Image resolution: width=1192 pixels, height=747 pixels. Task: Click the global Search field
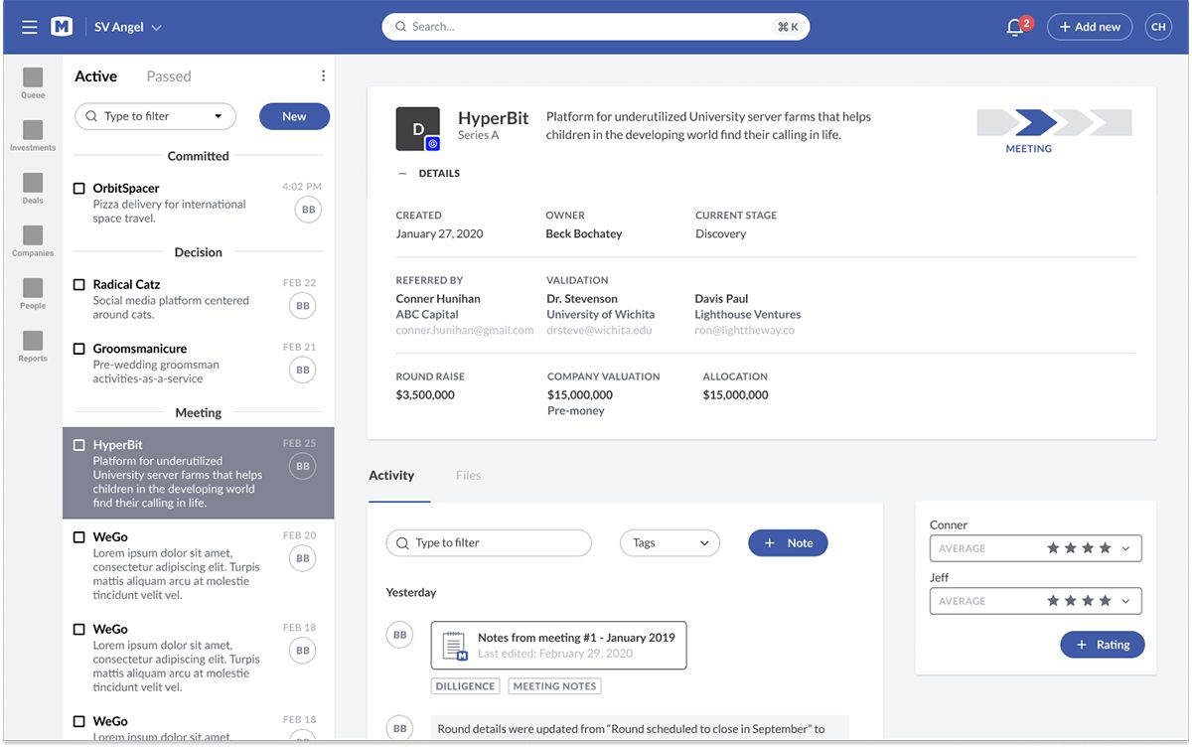(596, 27)
